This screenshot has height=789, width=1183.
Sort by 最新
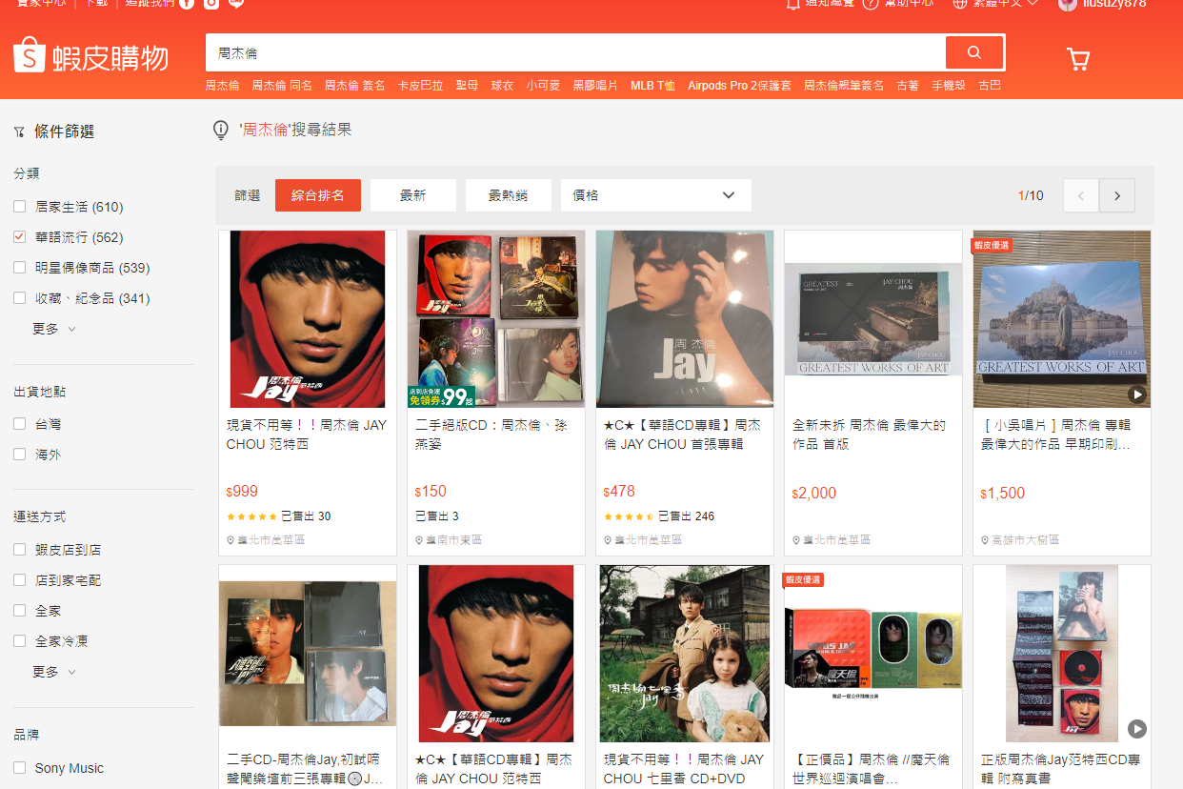pos(413,195)
